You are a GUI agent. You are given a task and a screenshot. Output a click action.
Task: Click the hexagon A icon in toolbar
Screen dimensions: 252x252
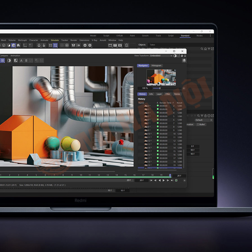tap(90, 45)
